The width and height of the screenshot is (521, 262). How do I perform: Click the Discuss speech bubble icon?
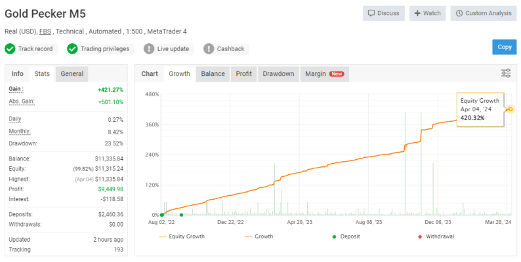371,13
